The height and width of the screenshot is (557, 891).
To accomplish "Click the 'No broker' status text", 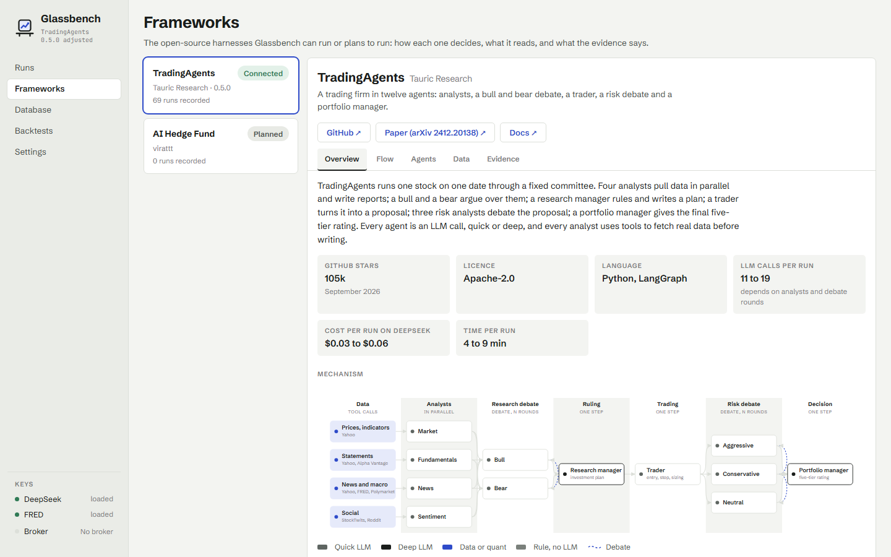I will (x=97, y=532).
